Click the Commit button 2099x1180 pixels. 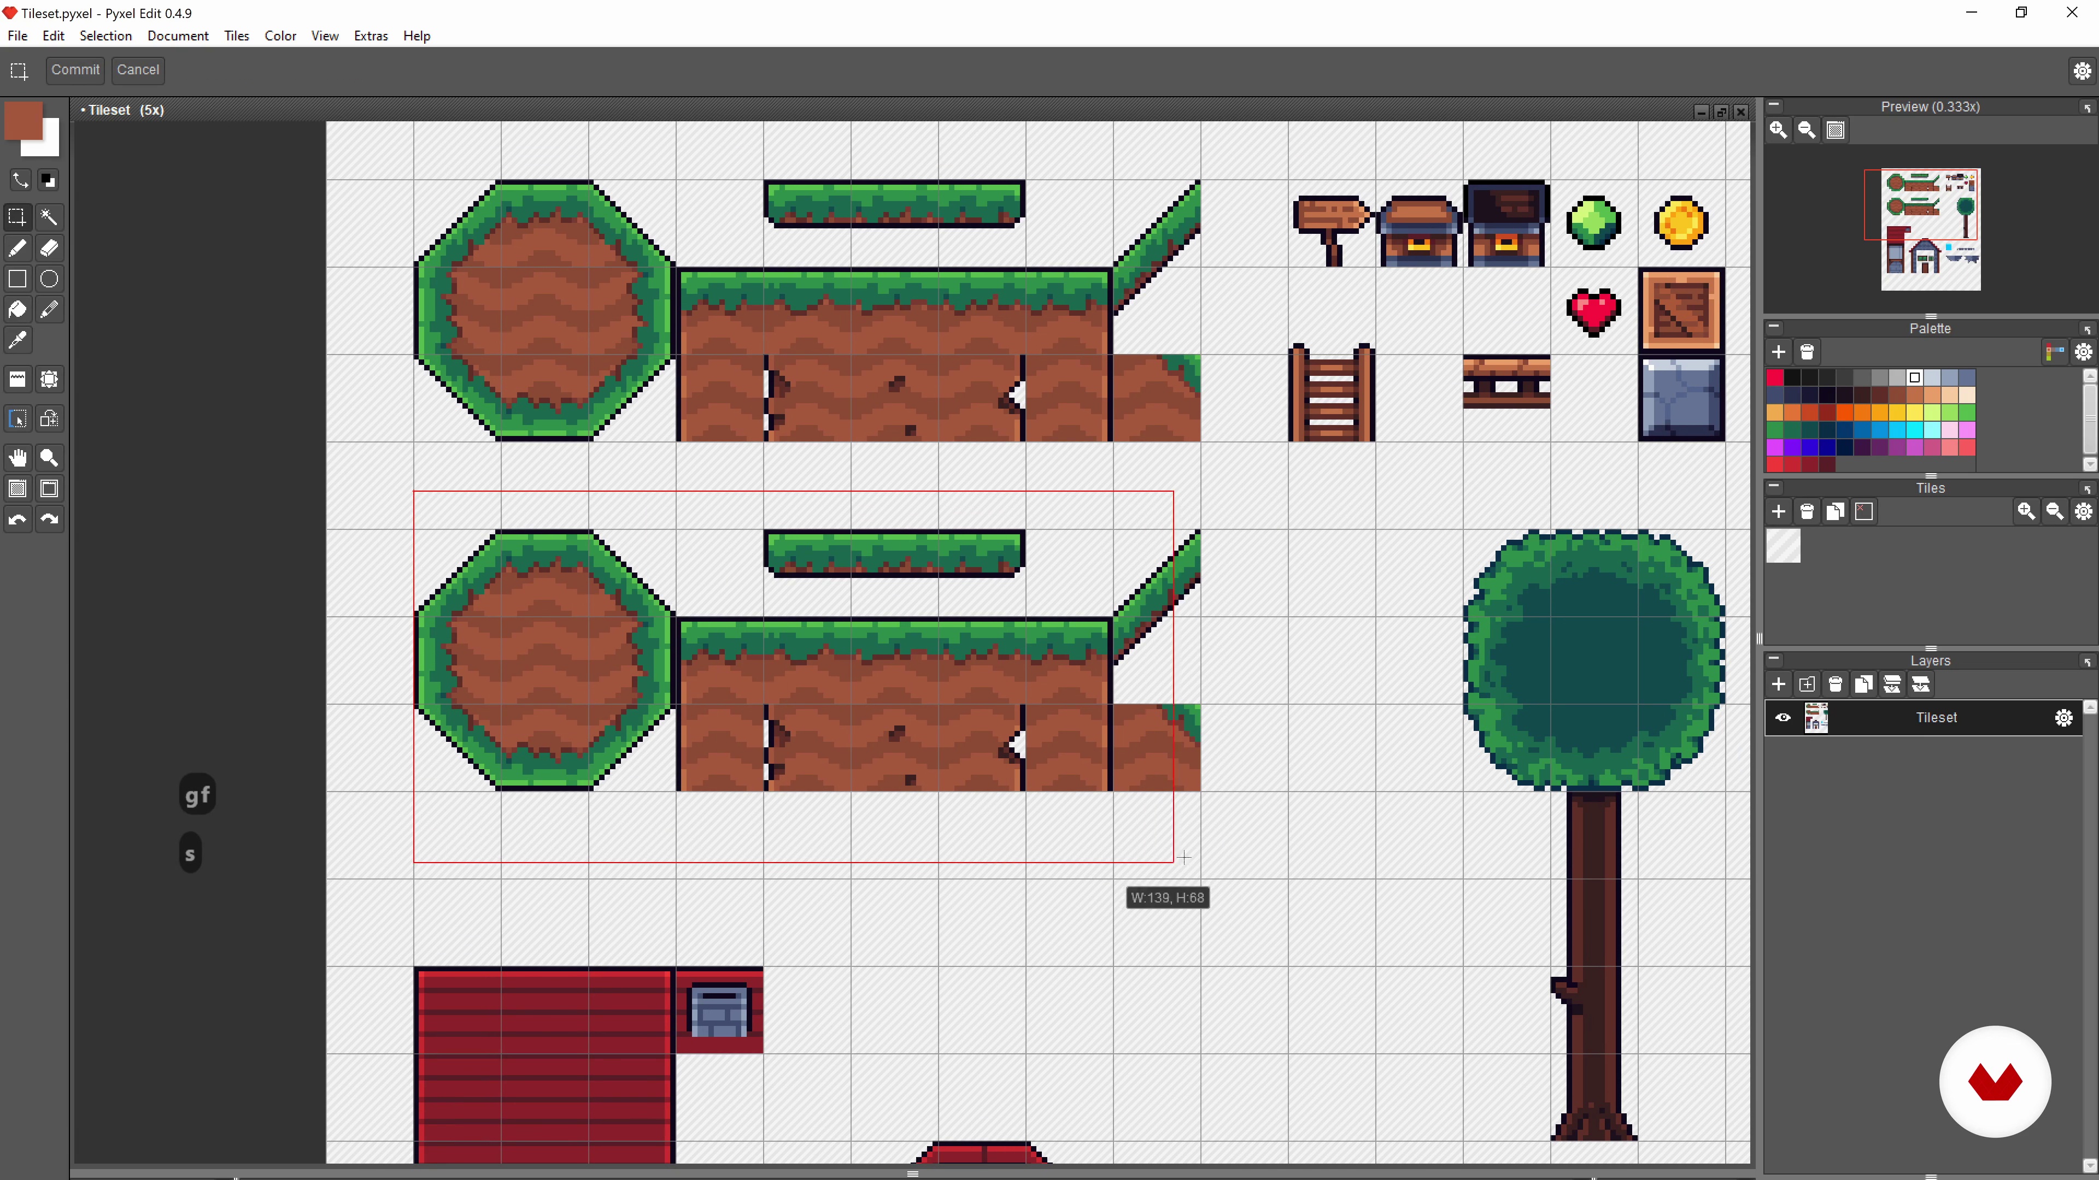pyautogui.click(x=75, y=70)
